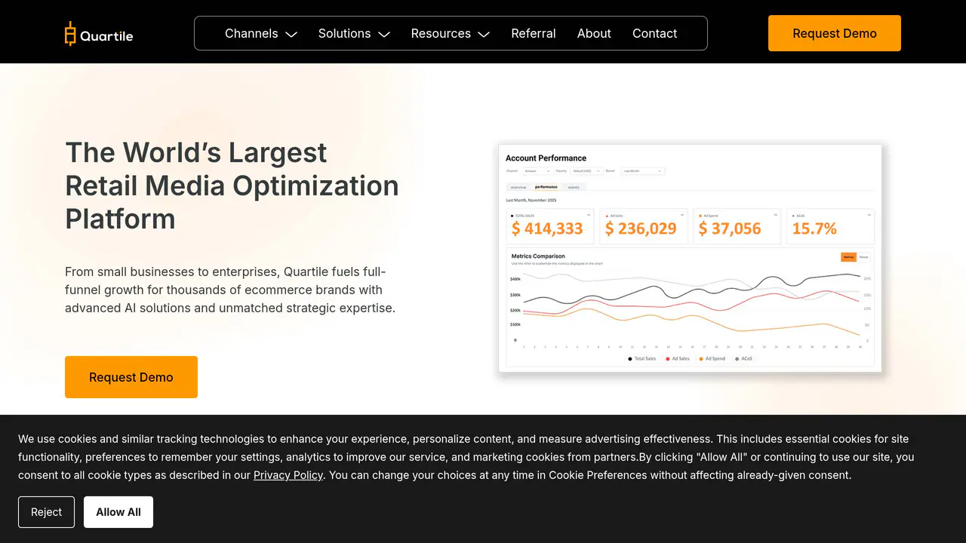The image size is (966, 543).
Task: Click the '$ 236,029' ad sales value
Action: [641, 229]
